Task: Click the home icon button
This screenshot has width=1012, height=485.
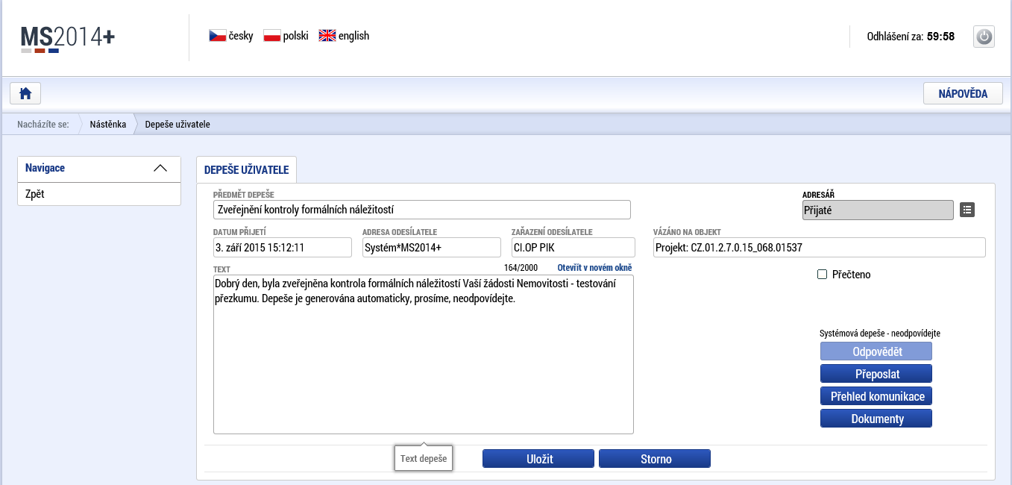Action: click(25, 93)
